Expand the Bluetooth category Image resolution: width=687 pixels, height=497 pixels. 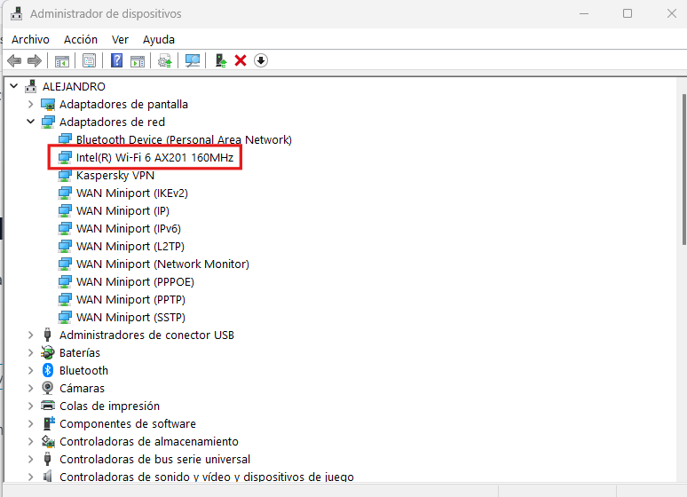pos(31,370)
